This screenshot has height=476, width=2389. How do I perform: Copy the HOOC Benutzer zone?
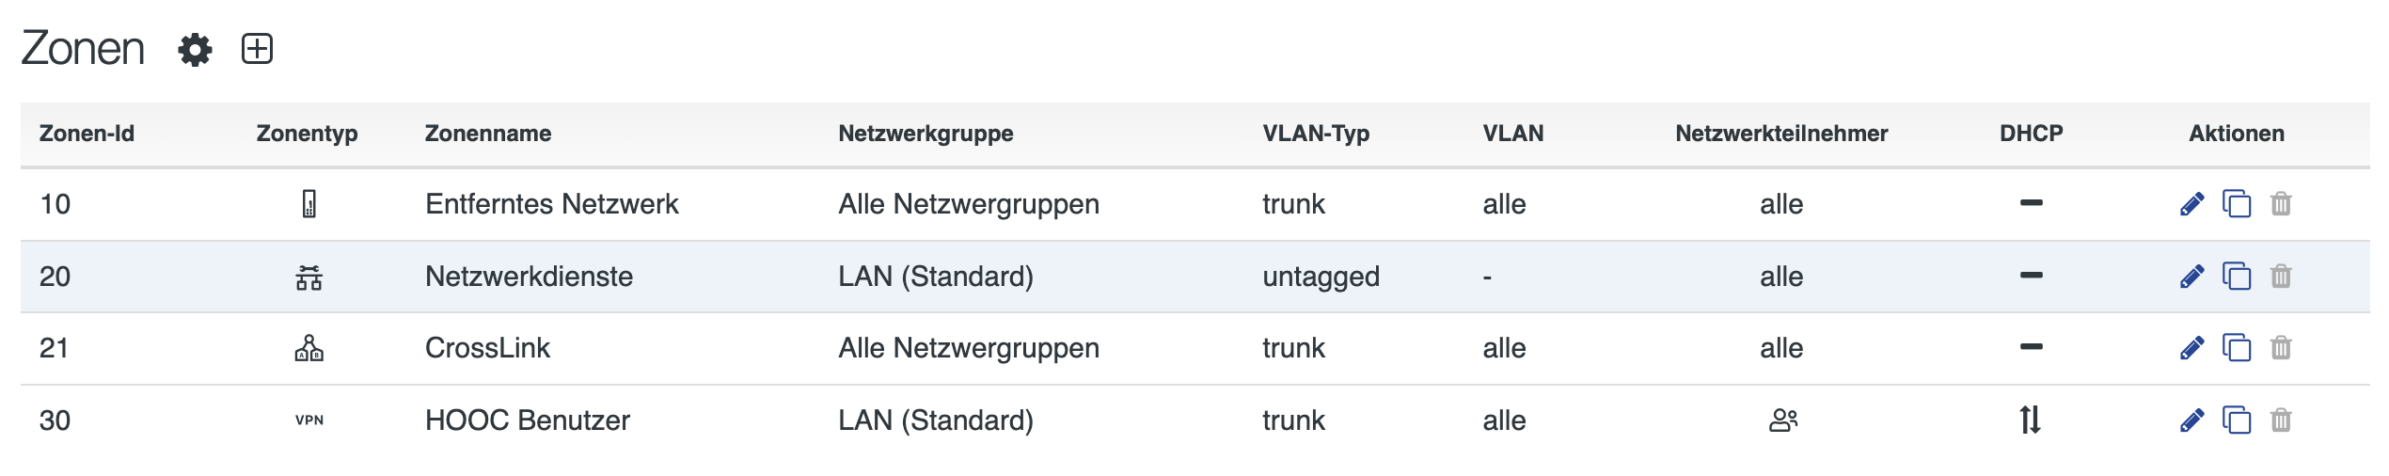(x=2236, y=420)
